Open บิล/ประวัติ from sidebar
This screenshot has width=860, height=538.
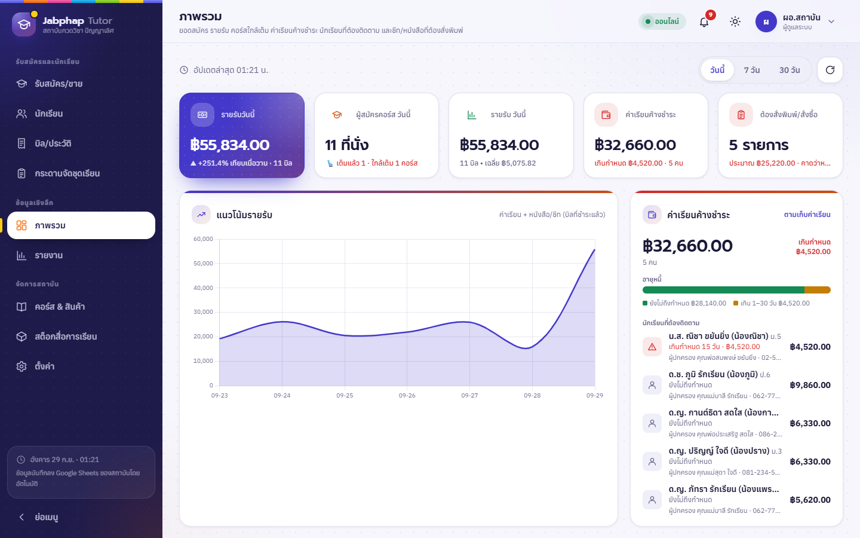(x=81, y=143)
